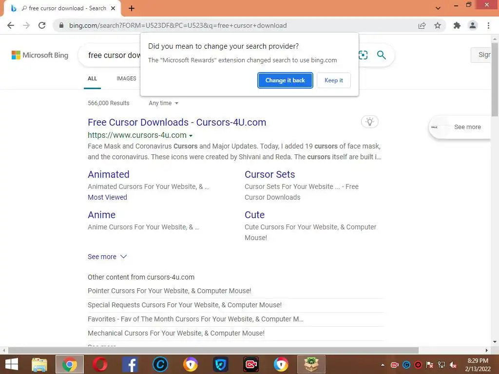499x374 pixels.
Task: Open Free Cursor Downloads - Cursors-4U.com result
Action: pos(177,122)
